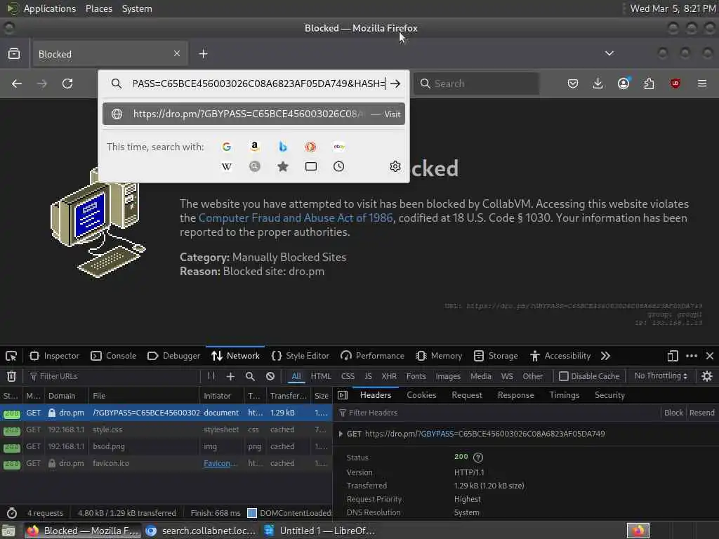Switch to the Debugger tab
This screenshot has height=539, width=719.
click(x=174, y=356)
